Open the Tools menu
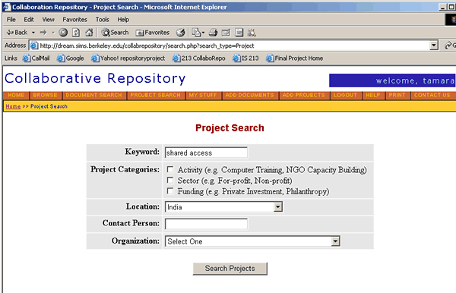This screenshot has height=293, width=456. tap(103, 20)
